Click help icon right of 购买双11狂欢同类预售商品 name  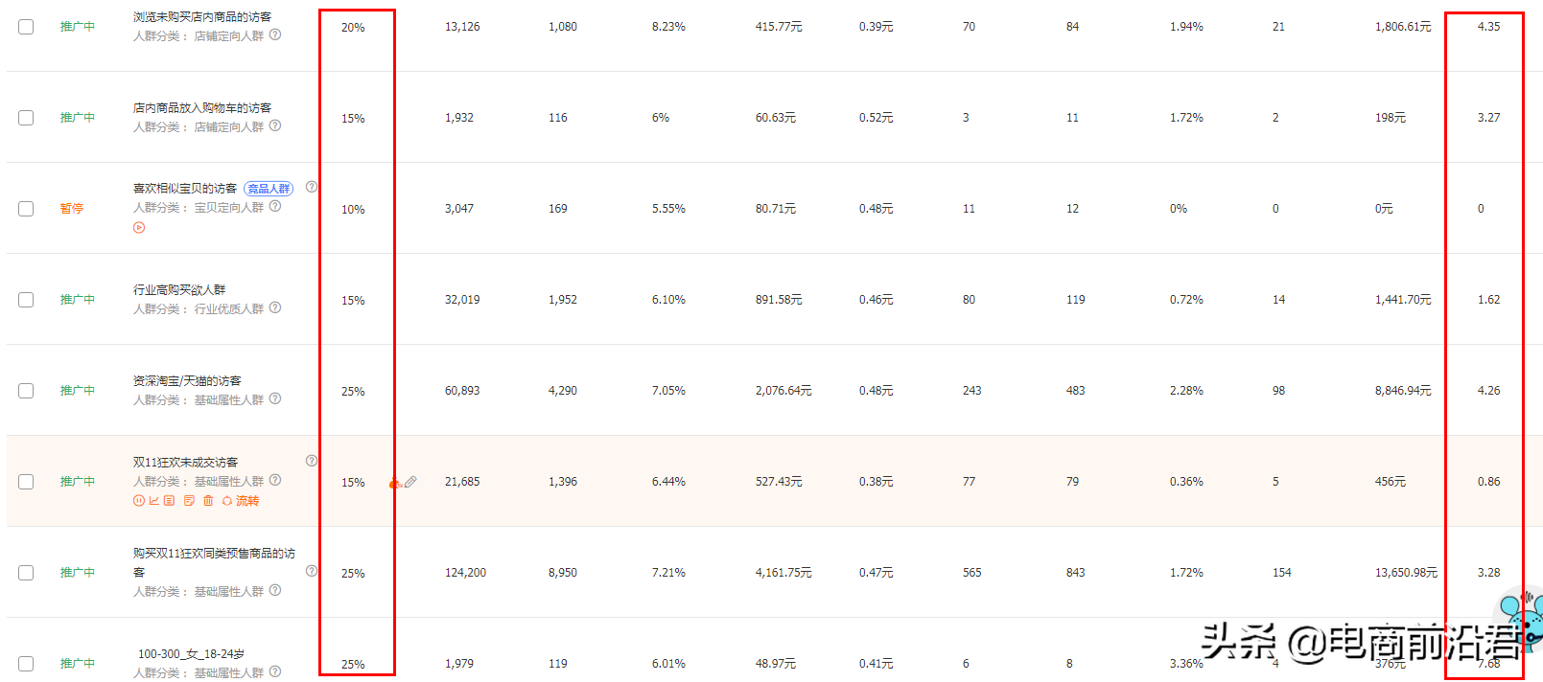pos(312,571)
